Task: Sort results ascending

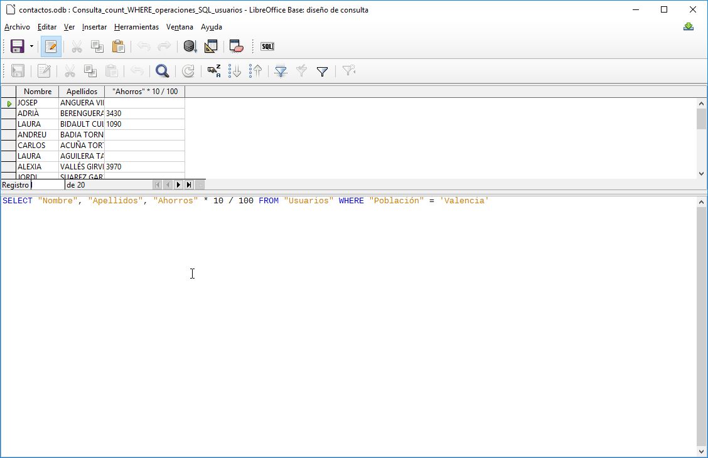Action: point(235,71)
